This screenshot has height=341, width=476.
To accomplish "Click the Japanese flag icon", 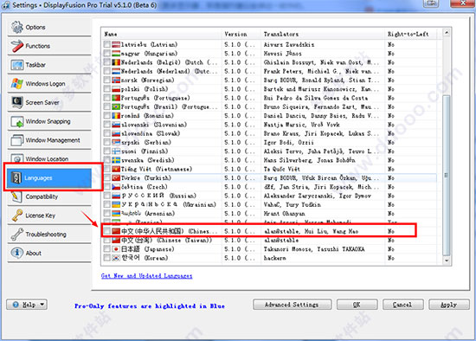I will 116,249.
